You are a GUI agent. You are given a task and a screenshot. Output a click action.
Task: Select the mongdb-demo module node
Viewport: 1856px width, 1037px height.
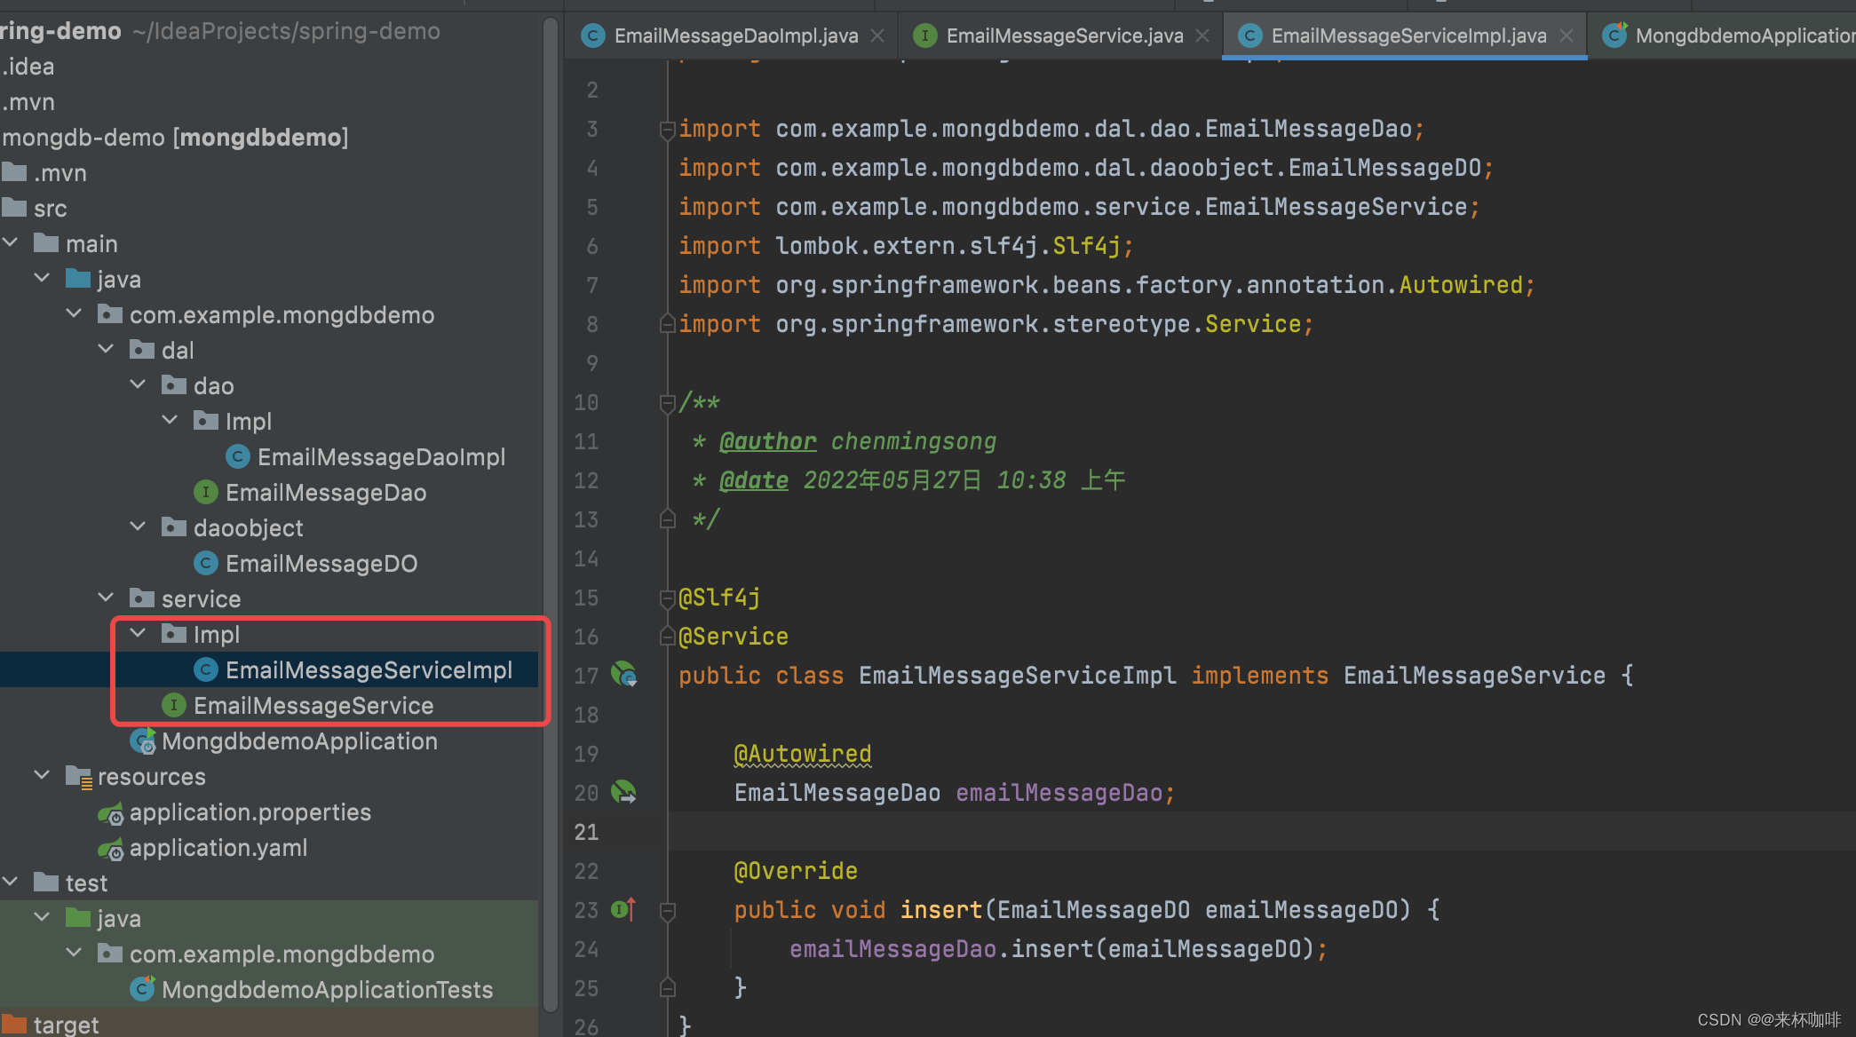(175, 138)
